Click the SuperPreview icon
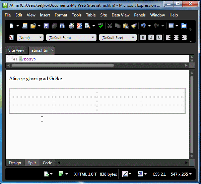201x184 pixels. pos(79,26)
